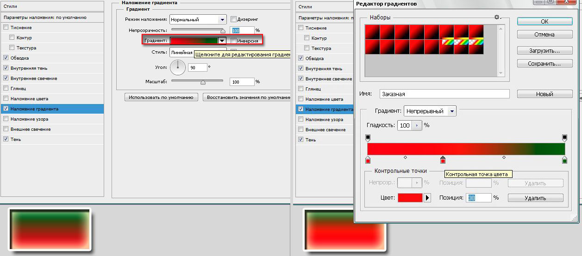Screen dimensions: 582x256
Task: Open the gradient presets gear menu
Action: click(497, 17)
